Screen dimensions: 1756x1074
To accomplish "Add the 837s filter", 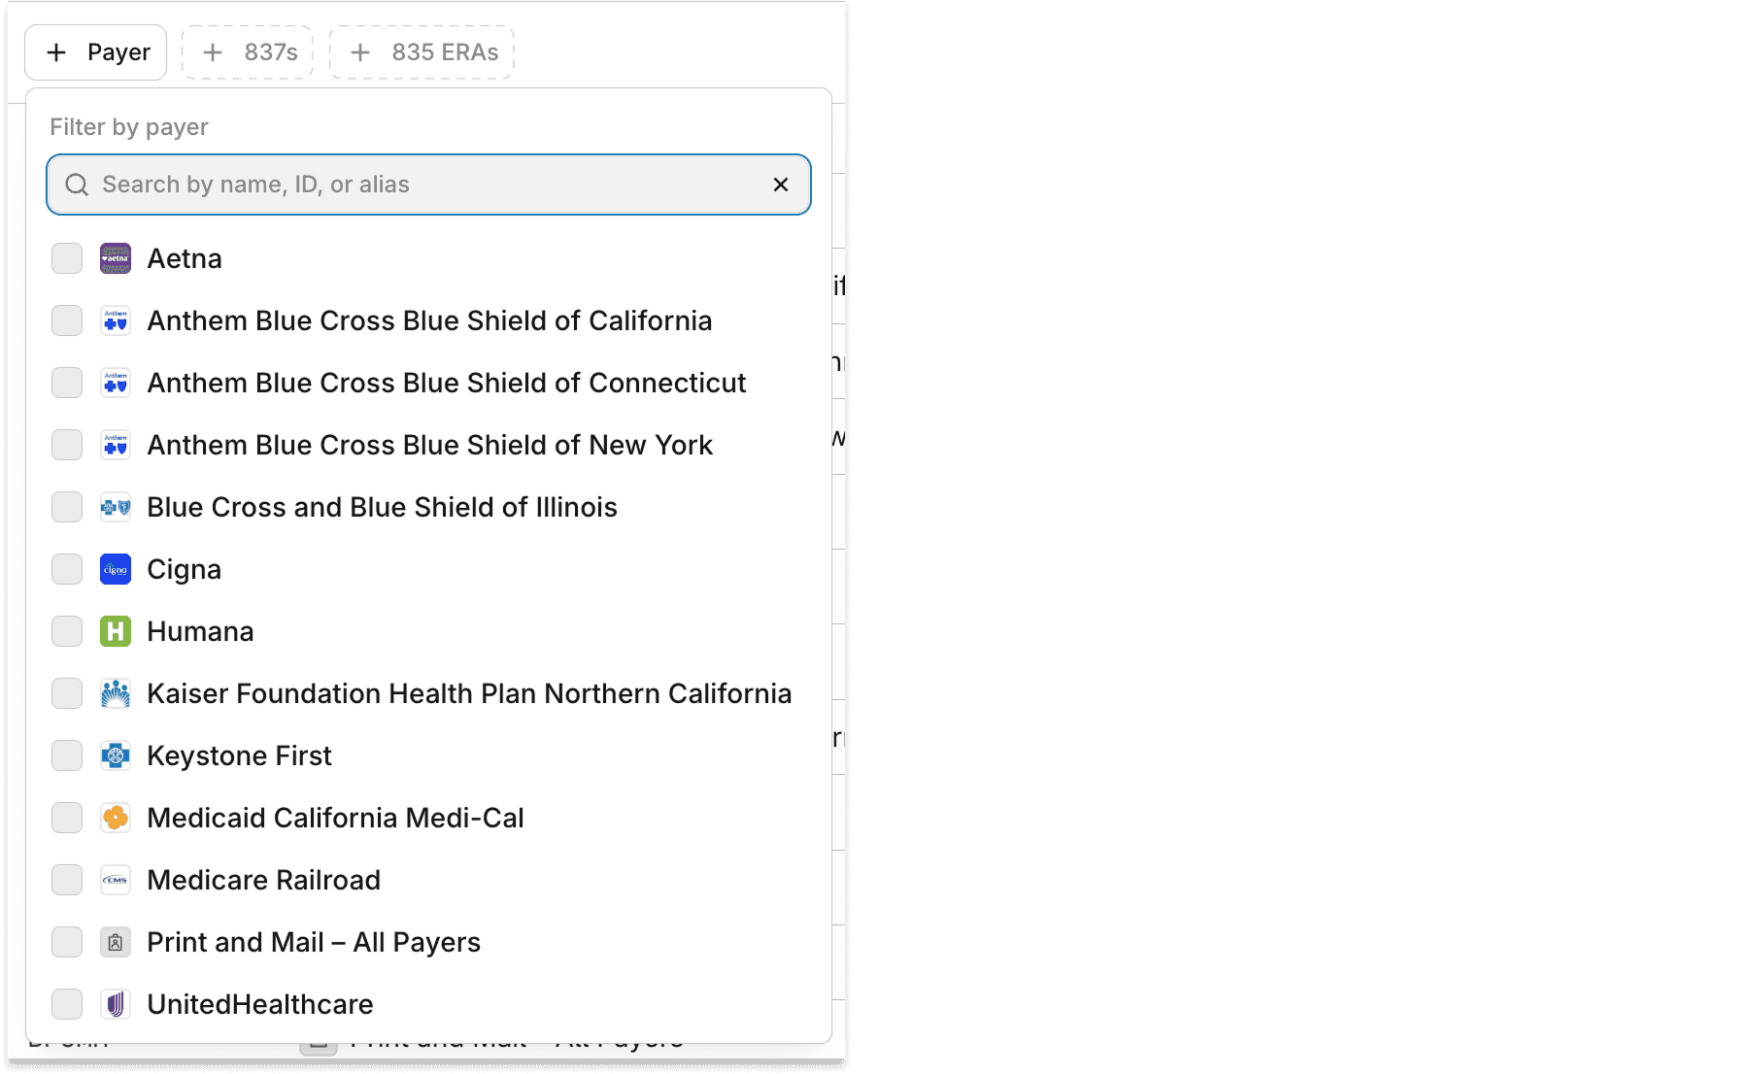I will pyautogui.click(x=248, y=52).
